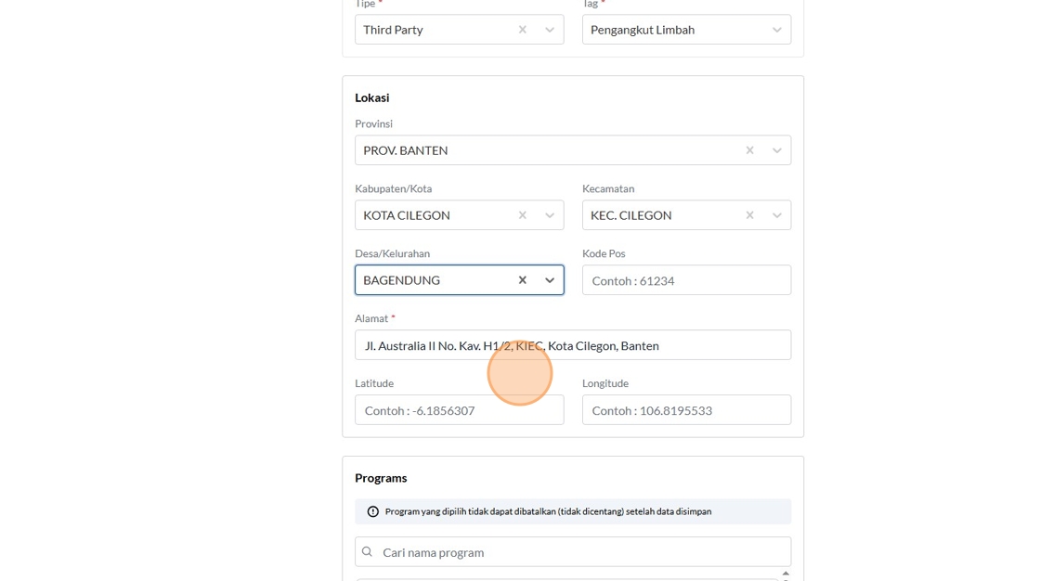Click the Longitude input field
Viewport: 1040px width, 581px height.
coord(686,410)
